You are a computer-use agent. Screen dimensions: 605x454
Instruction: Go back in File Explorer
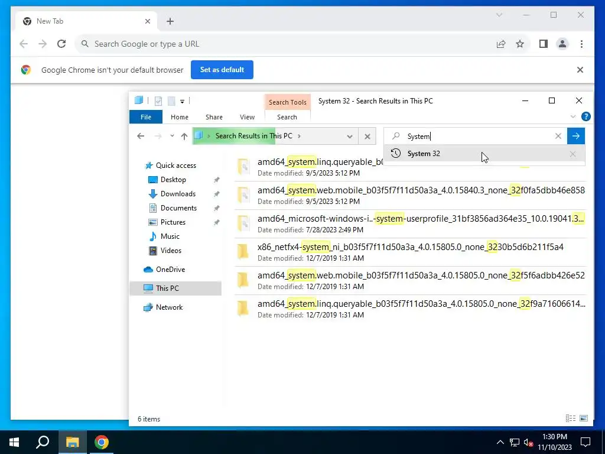[x=141, y=137]
